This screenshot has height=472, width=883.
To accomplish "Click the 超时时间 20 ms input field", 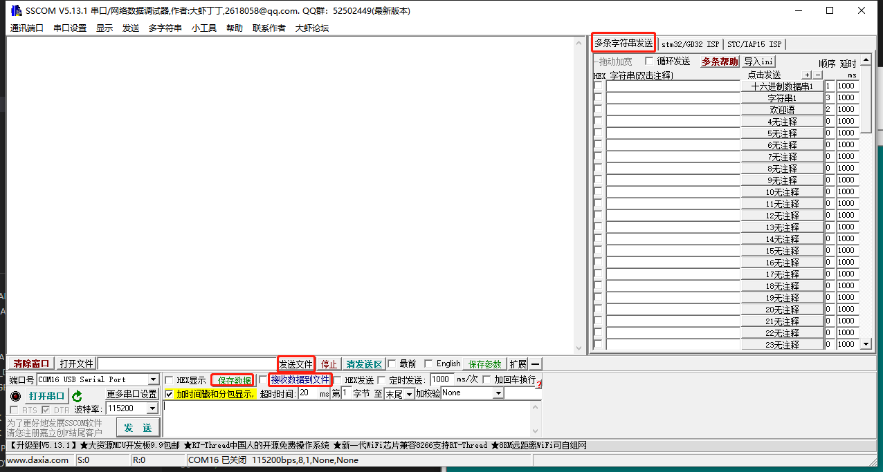I will 308,393.
